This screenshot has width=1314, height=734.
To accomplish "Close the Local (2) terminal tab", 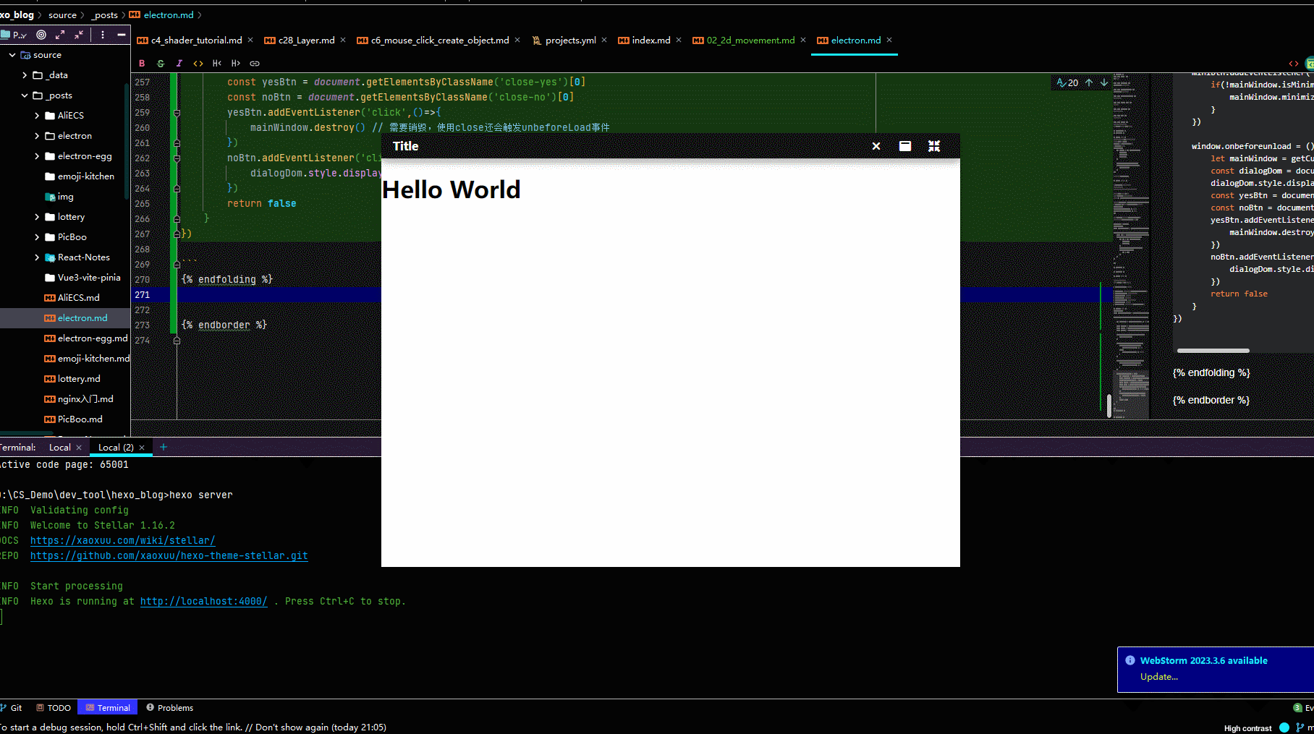I will tap(142, 448).
